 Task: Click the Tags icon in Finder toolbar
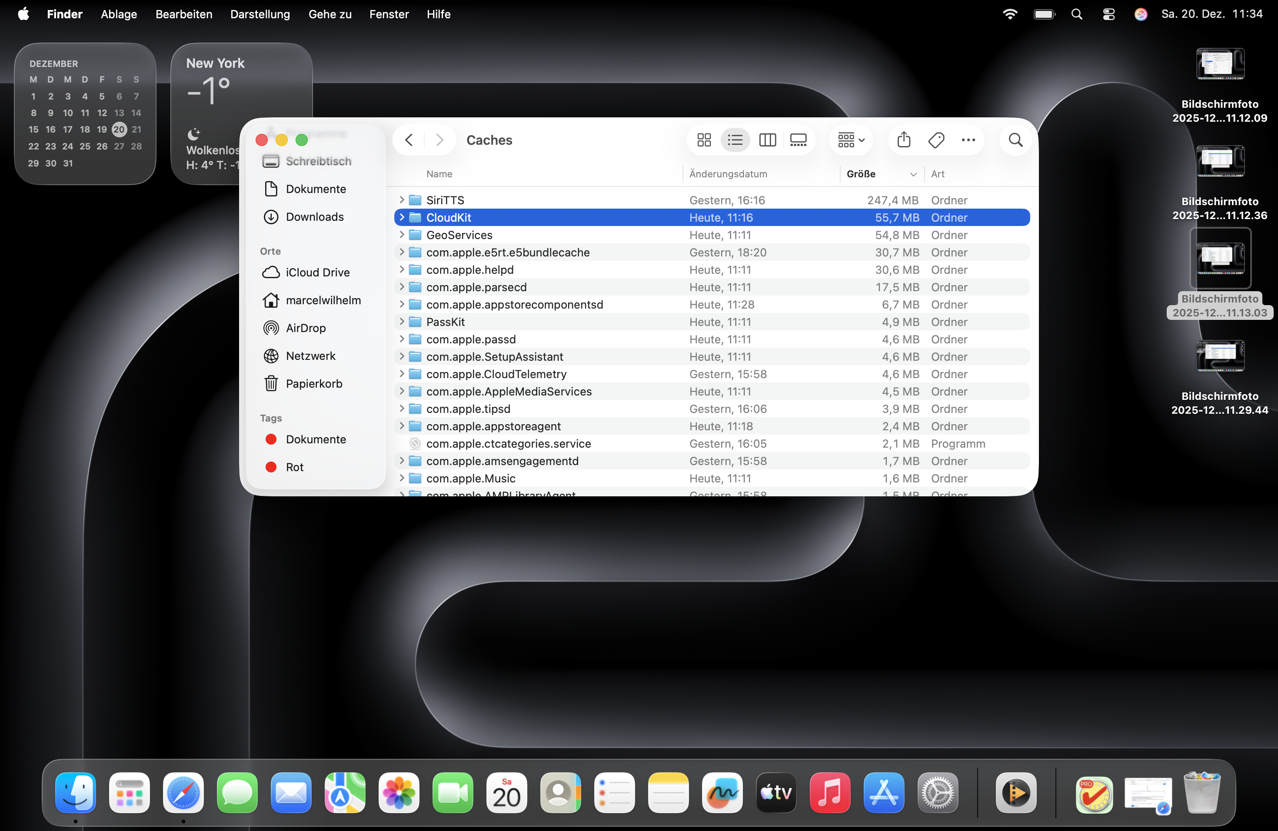[936, 140]
